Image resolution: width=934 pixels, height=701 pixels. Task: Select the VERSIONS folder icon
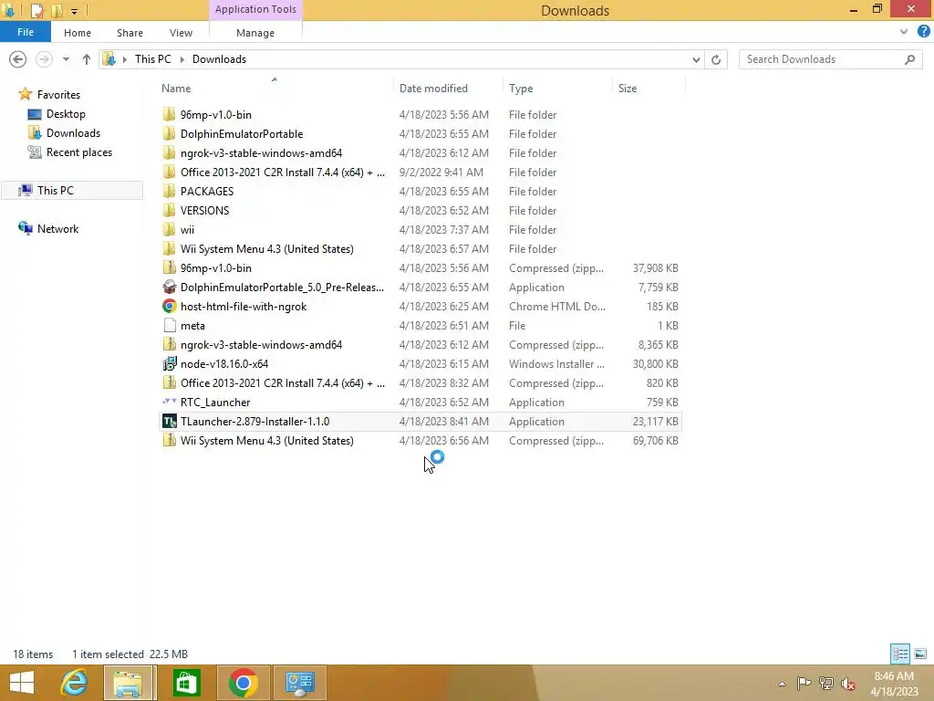pos(169,211)
